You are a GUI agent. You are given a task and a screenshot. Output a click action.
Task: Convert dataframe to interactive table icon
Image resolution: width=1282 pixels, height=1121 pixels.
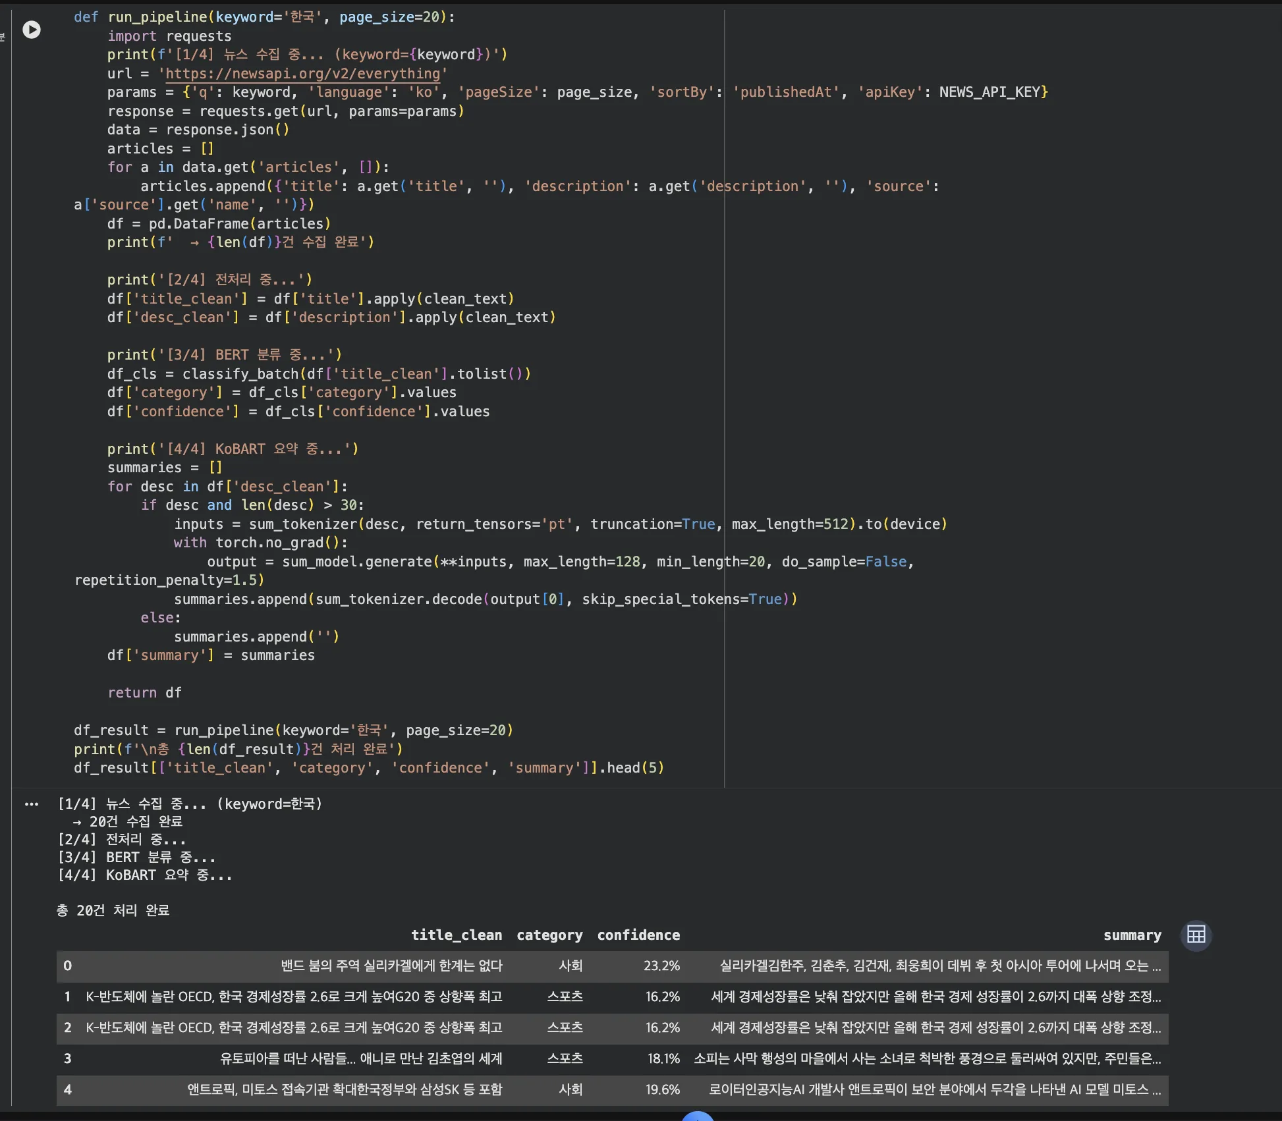pyautogui.click(x=1196, y=935)
